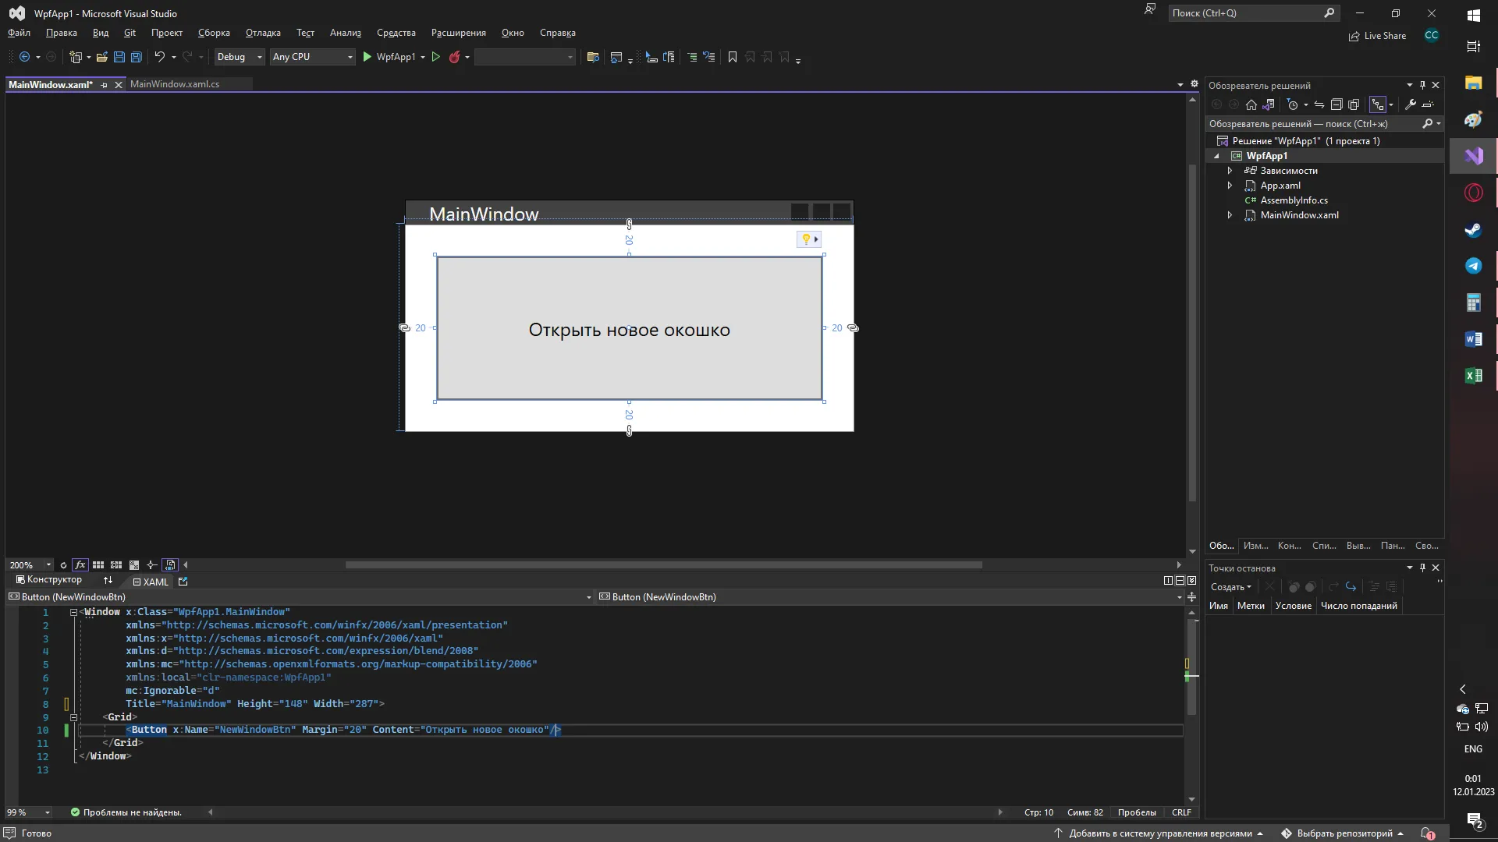Viewport: 1498px width, 842px height.
Task: Toggle disable project code icon in designer
Action: (170, 565)
